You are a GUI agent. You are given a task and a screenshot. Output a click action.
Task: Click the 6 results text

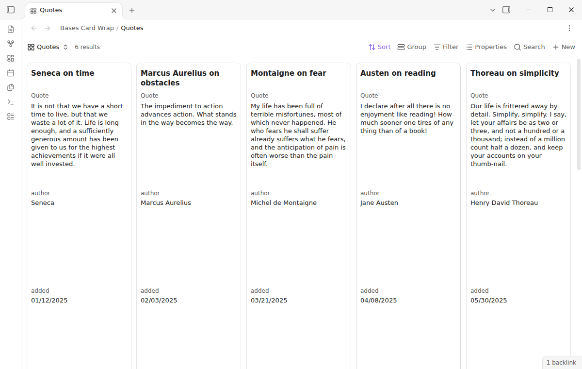(x=87, y=47)
